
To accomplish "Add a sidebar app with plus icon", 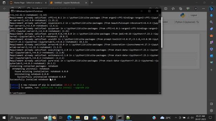I will click(x=212, y=70).
